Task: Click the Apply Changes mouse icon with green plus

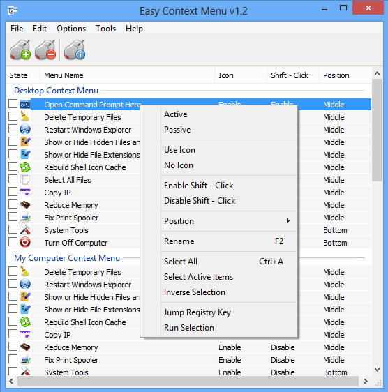Action: coord(20,50)
